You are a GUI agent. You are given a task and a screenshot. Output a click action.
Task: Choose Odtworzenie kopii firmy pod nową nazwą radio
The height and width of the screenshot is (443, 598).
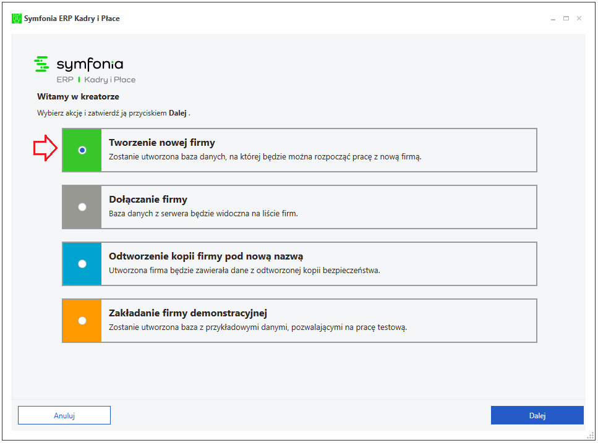(x=82, y=264)
